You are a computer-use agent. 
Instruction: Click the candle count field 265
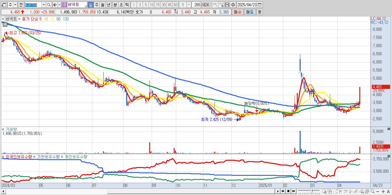[197, 5]
